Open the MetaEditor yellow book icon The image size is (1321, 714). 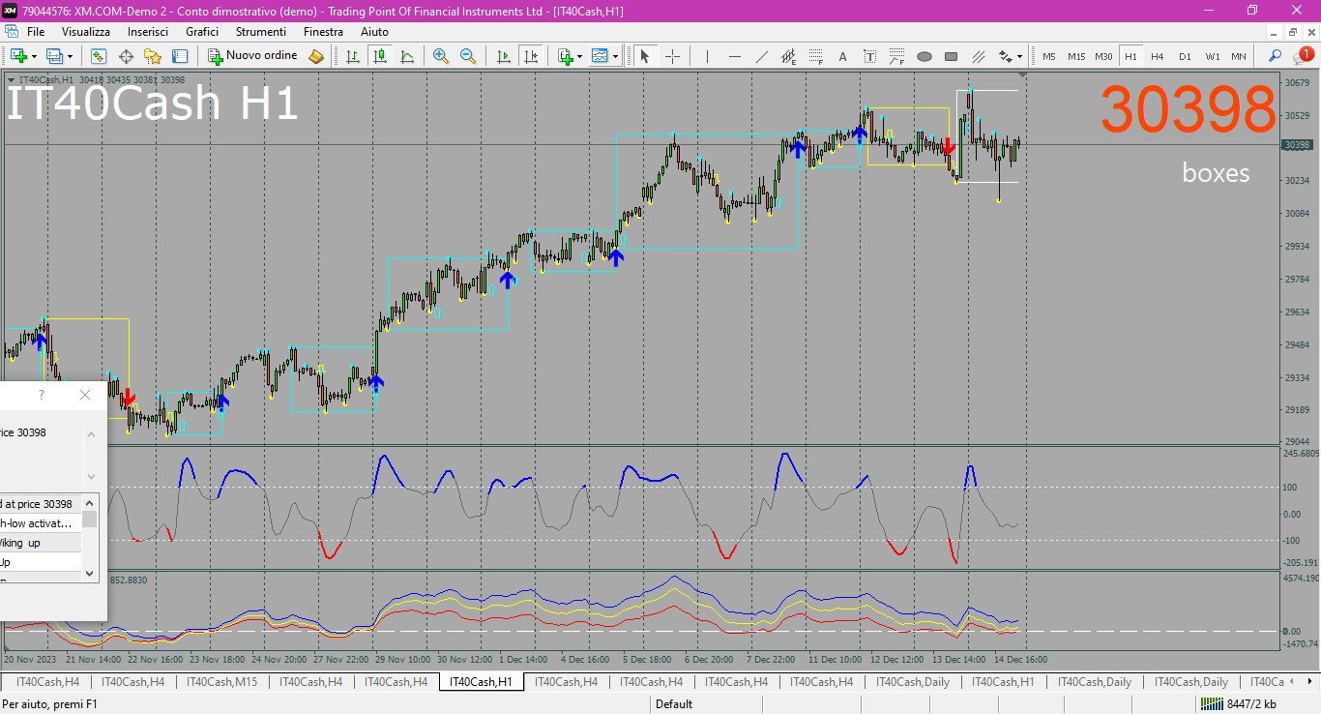click(x=316, y=56)
